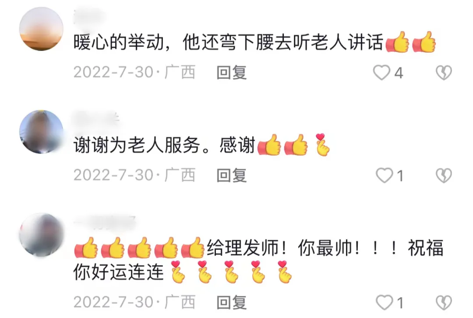Reply to the first comment via 回复
Viewport: 473px width, 318px height.
tap(232, 73)
